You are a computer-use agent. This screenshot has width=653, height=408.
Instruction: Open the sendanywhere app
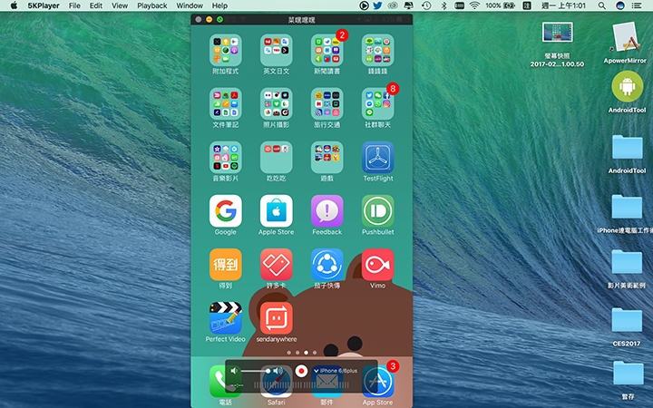point(276,318)
